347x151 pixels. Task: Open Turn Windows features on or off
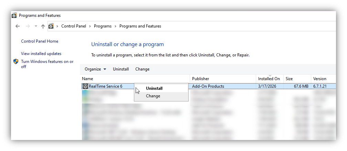click(47, 64)
